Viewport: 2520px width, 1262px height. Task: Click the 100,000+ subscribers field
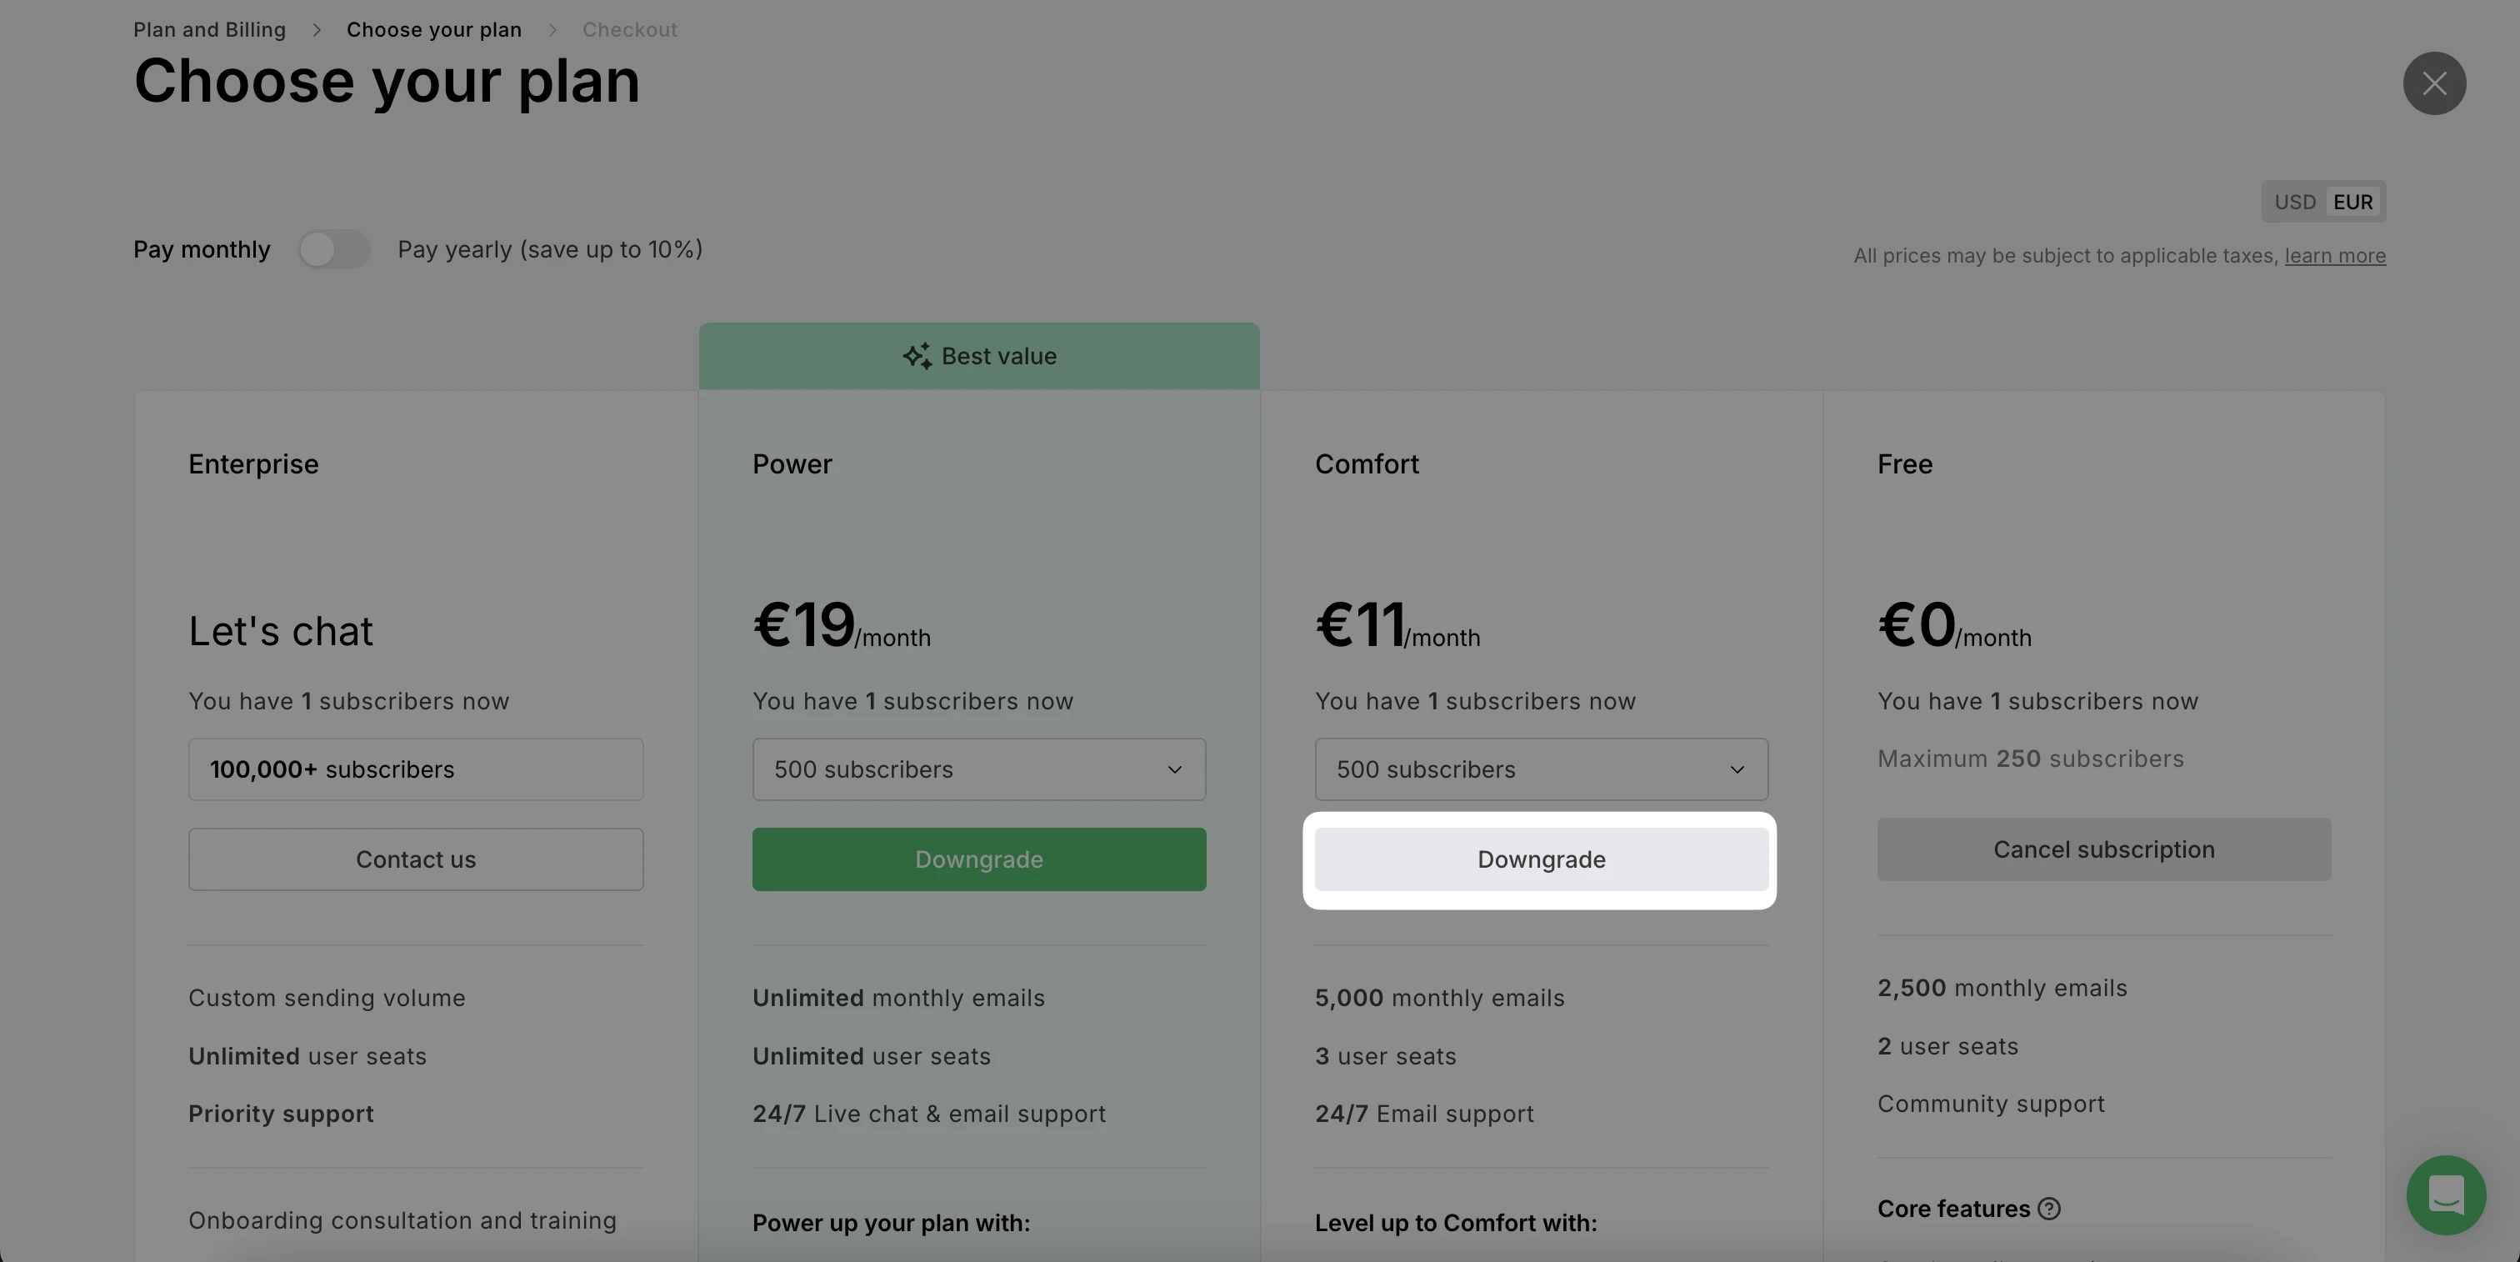point(416,769)
